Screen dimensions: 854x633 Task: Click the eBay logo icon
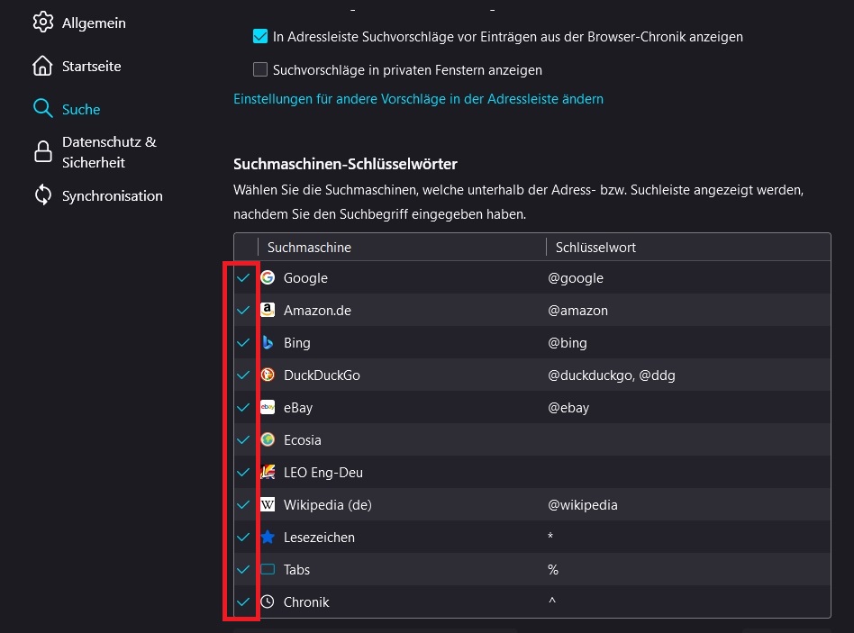point(268,408)
